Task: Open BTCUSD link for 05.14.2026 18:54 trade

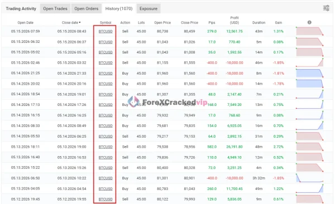Action: (x=106, y=94)
